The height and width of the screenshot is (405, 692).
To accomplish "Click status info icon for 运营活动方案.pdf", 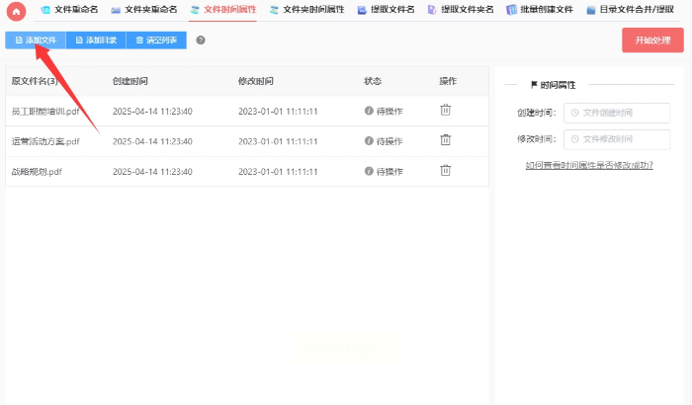I will click(x=369, y=141).
